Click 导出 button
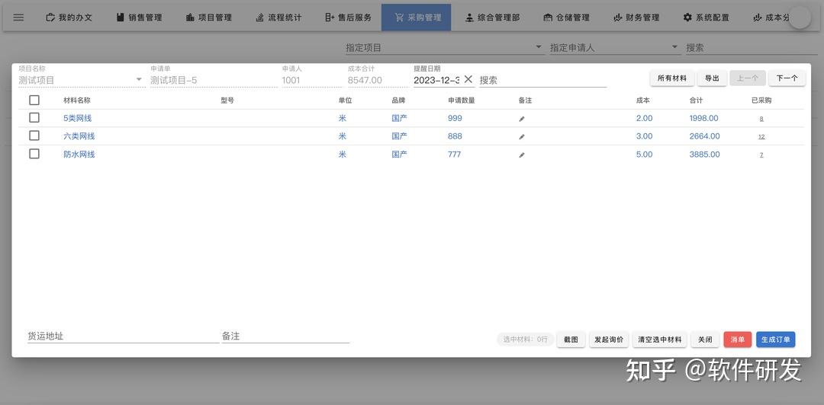Screen dimensions: 824x405 (x=712, y=78)
